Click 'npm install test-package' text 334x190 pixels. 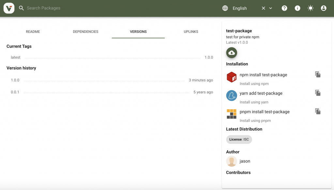(263, 75)
